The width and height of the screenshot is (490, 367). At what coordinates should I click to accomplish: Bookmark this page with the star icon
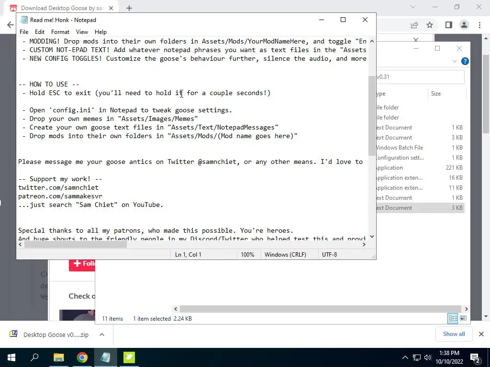click(x=430, y=25)
